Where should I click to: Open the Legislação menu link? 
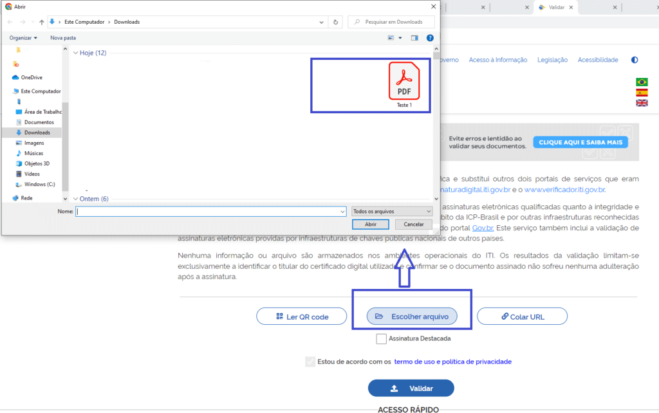point(553,60)
